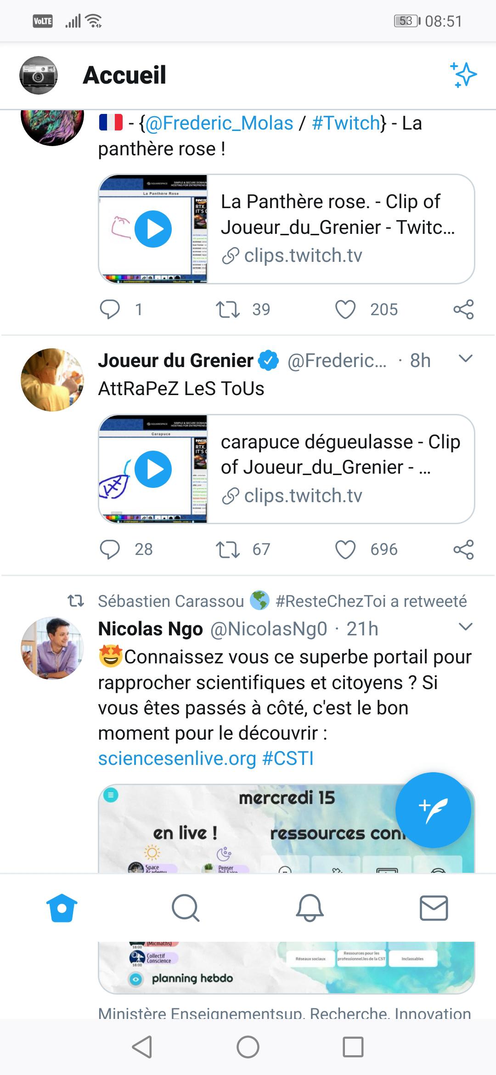Open the Messages envelope tab

click(x=434, y=908)
